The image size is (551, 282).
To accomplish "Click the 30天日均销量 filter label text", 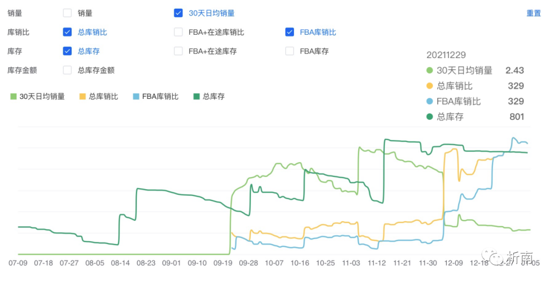I will (212, 13).
